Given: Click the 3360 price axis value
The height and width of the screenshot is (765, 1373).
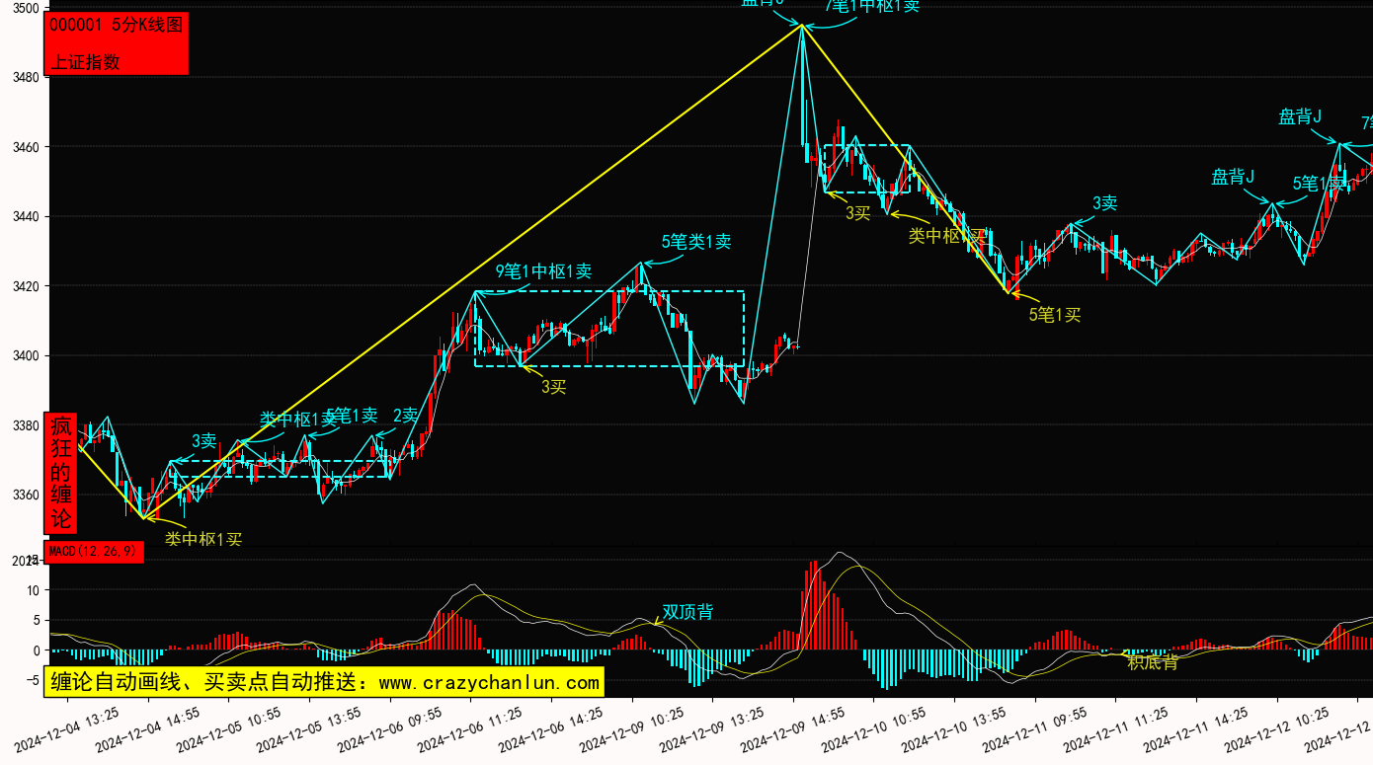Looking at the screenshot, I should pyautogui.click(x=24, y=495).
